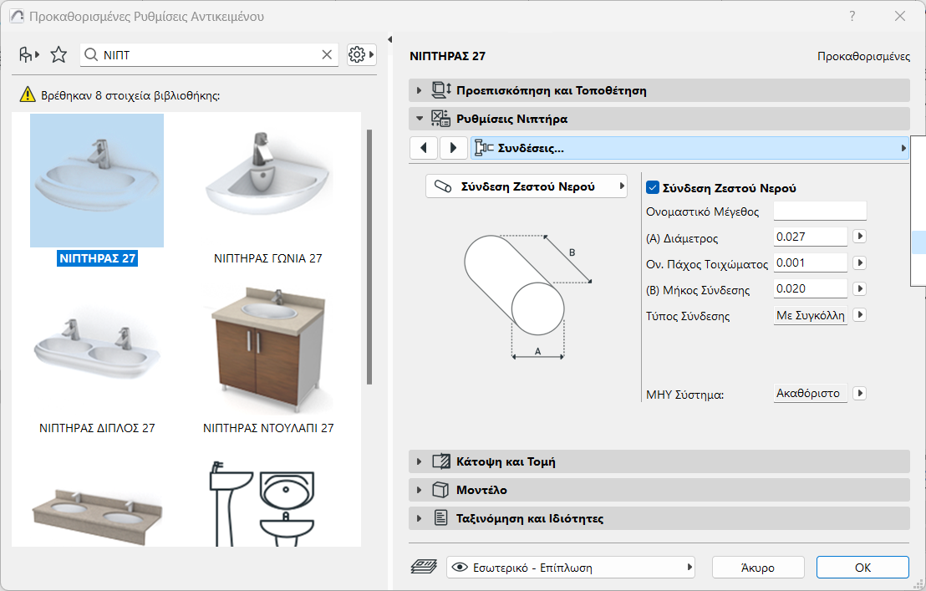
Task: Click the Προεπισκόπηση και Τοποθέτηση panel icon
Action: click(441, 90)
